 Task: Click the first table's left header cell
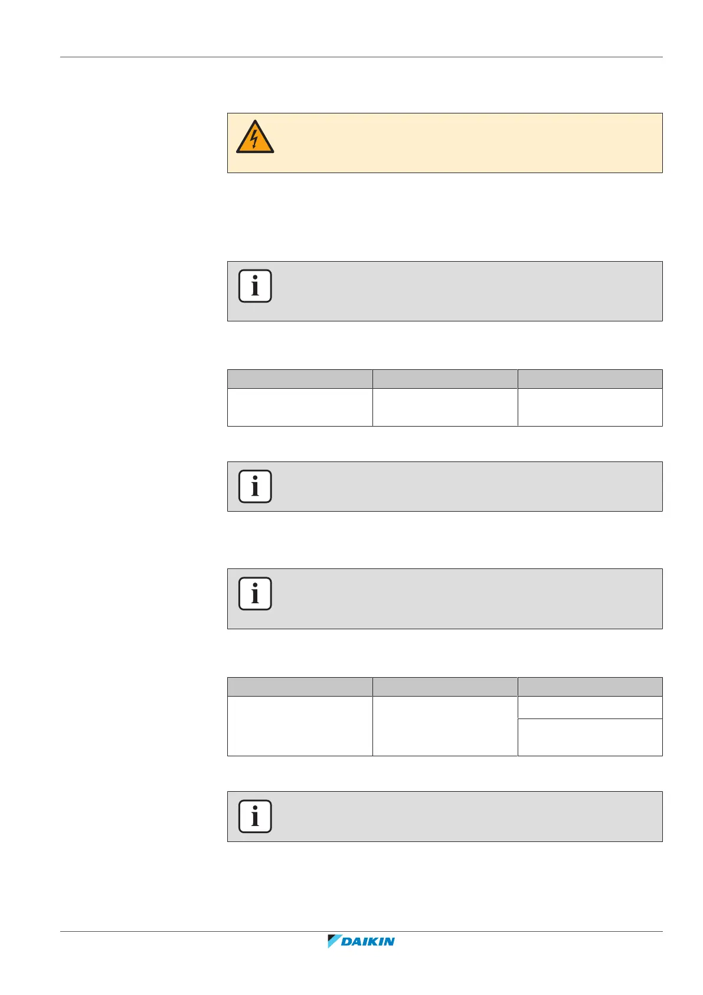click(300, 379)
